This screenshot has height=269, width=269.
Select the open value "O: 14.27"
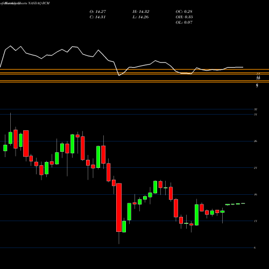pos(98,12)
